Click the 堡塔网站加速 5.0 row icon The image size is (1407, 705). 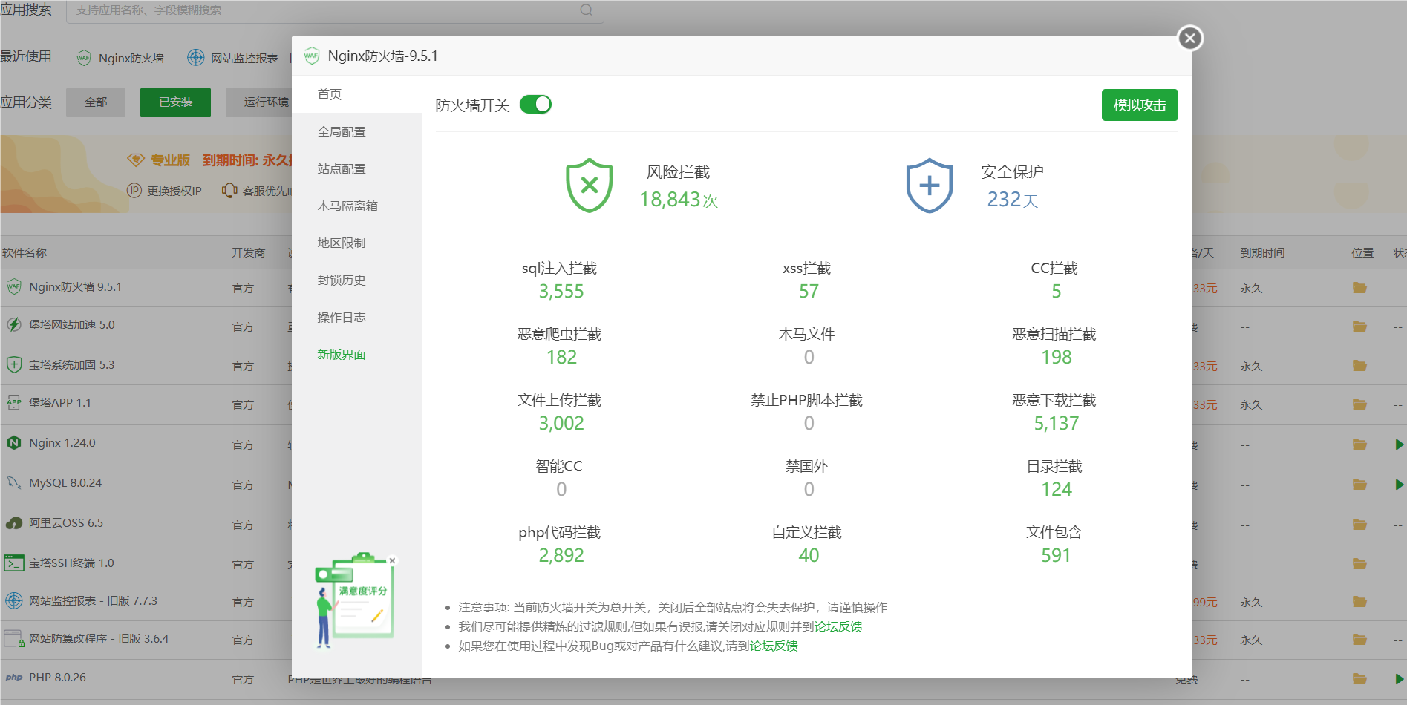pos(14,325)
